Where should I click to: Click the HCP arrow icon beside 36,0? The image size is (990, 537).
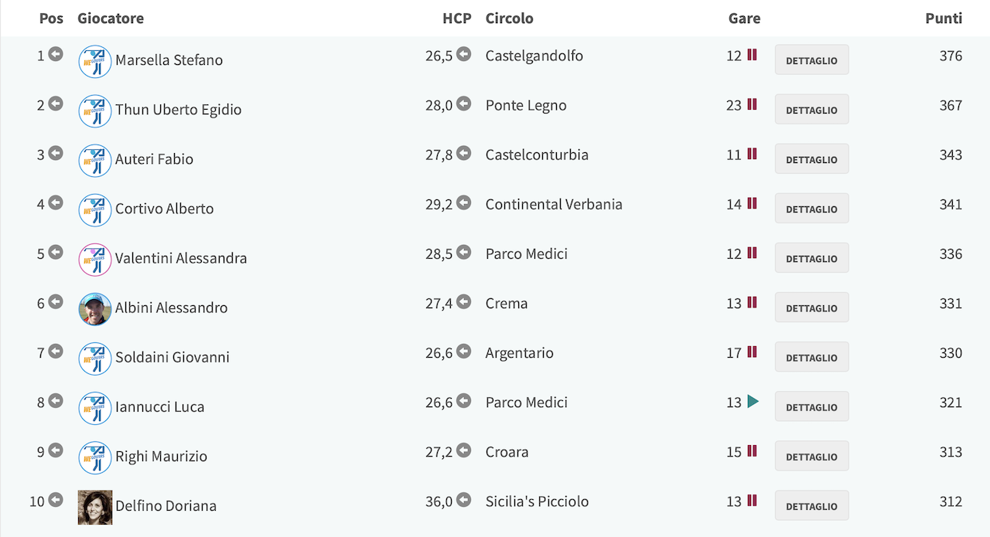(x=463, y=500)
